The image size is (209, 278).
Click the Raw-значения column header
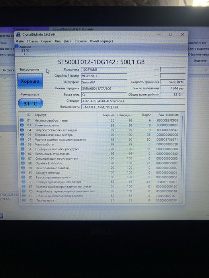click(x=168, y=115)
